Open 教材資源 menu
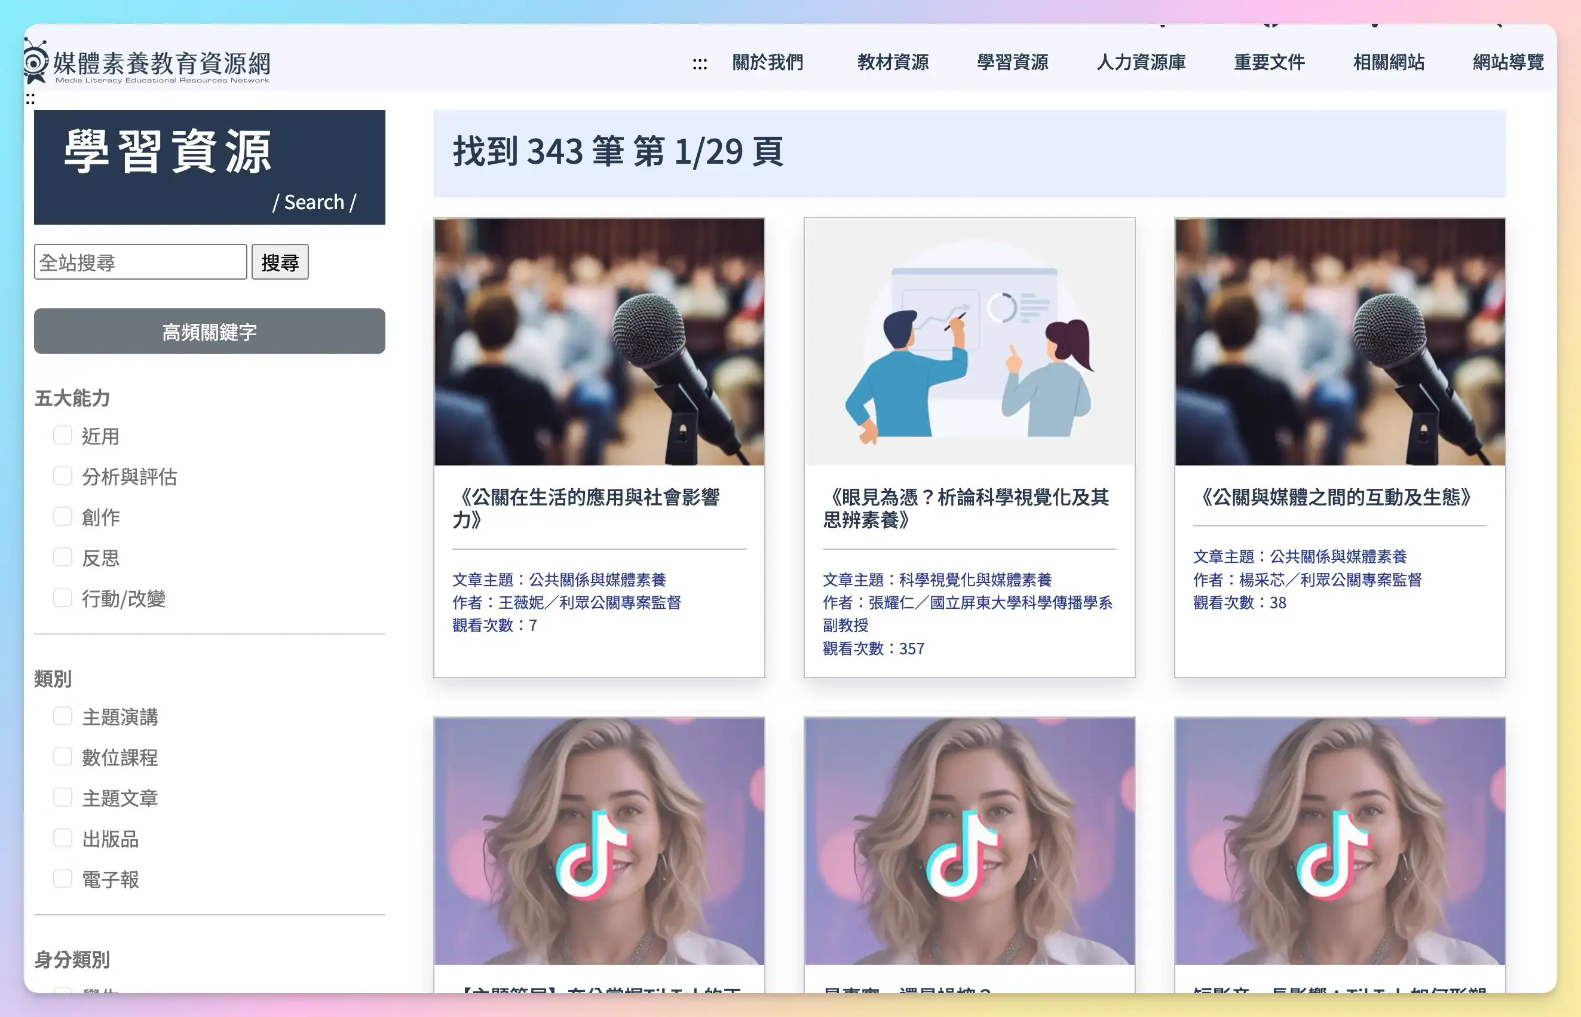 click(x=893, y=62)
